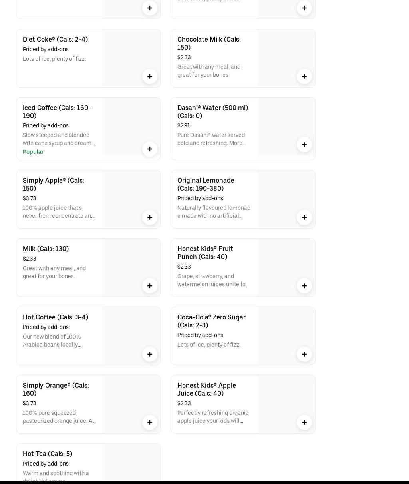This screenshot has height=484, width=409.
Task: Click plus icon for Honest Kids Fruit Punch
Action: tap(304, 286)
